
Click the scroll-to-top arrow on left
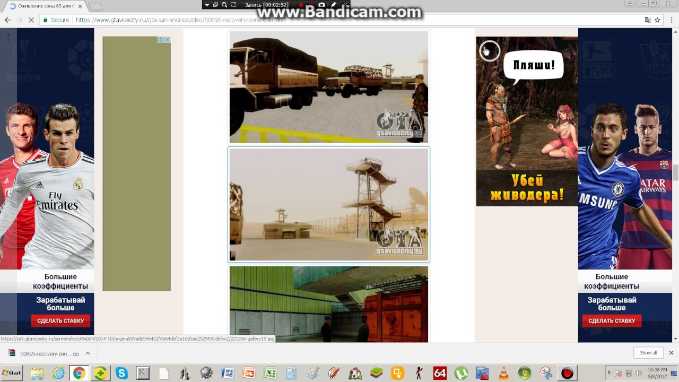click(x=8, y=38)
